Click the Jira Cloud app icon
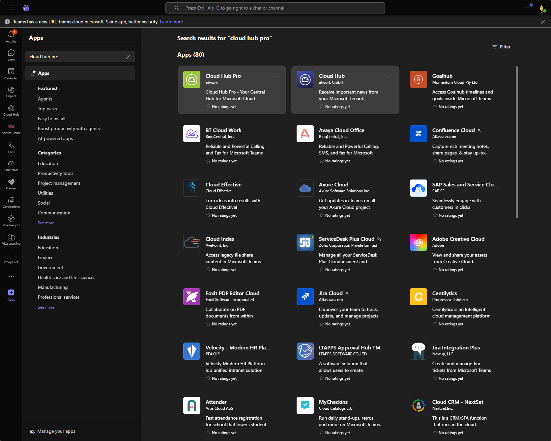Screen dimensions: 551x441 click(305, 297)
